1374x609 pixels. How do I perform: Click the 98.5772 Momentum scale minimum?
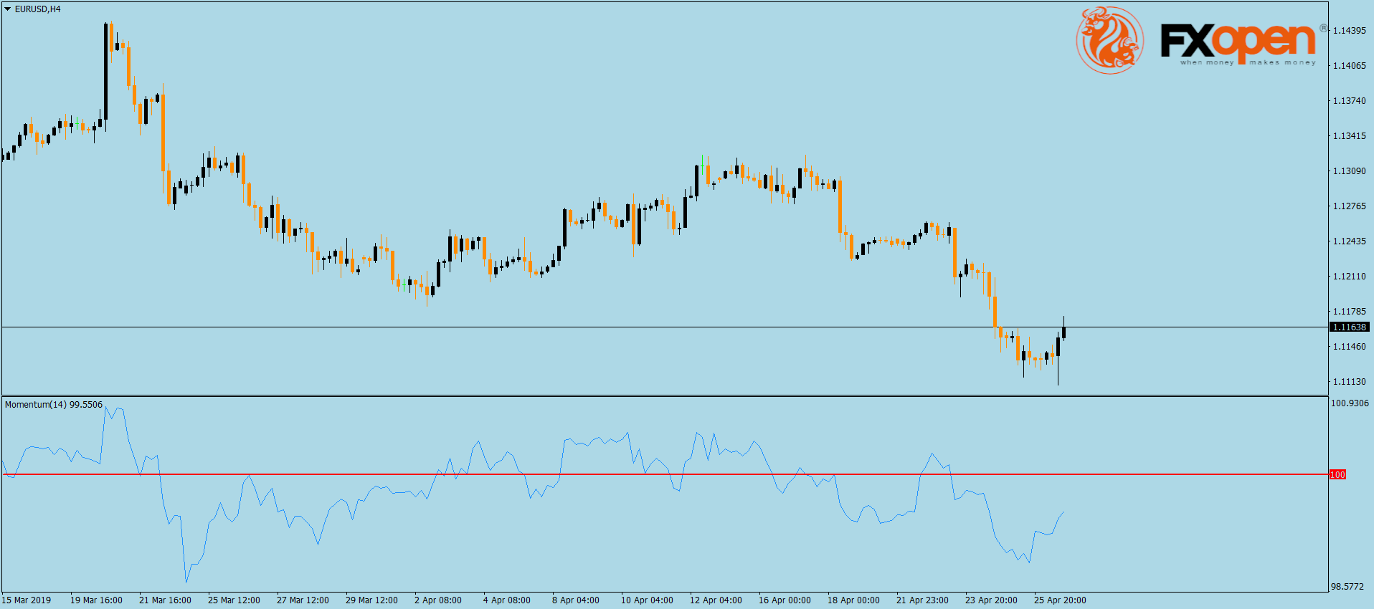pos(1347,587)
